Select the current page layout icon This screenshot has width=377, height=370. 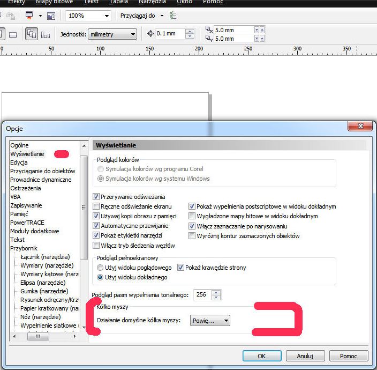pos(32,34)
